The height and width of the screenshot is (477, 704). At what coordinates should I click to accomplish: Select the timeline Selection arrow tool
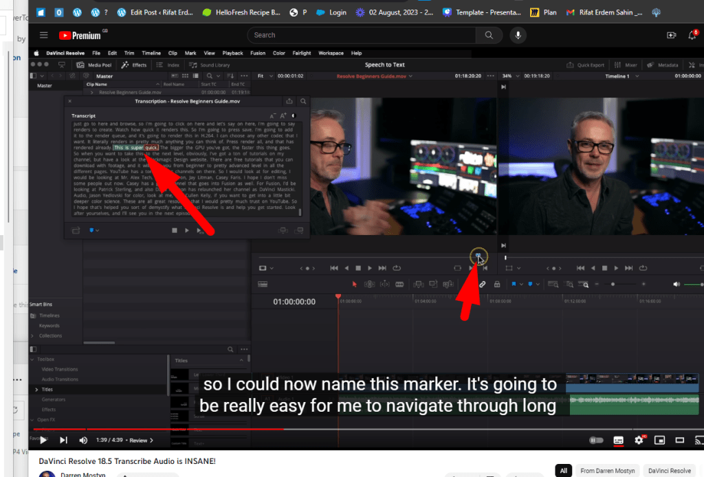click(354, 284)
